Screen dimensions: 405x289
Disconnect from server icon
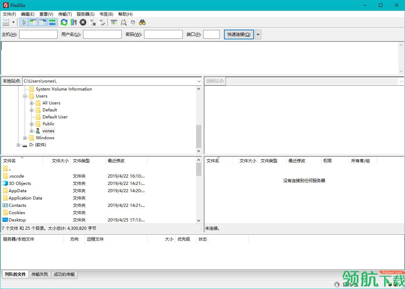(92, 22)
